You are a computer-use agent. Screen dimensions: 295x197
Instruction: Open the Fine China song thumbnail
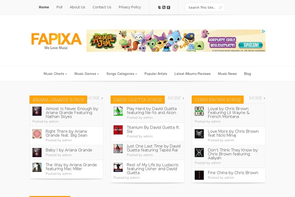click(199, 175)
